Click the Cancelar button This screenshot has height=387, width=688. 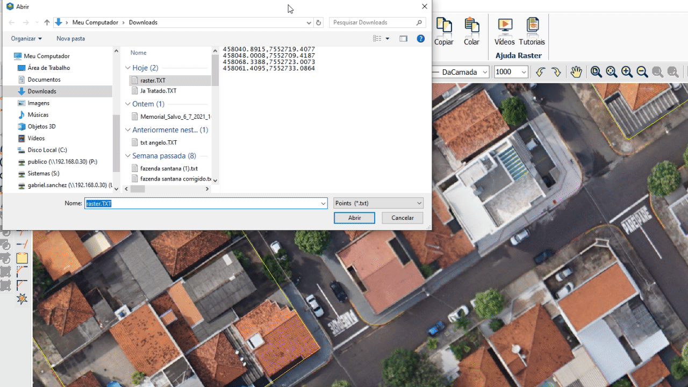click(x=402, y=218)
